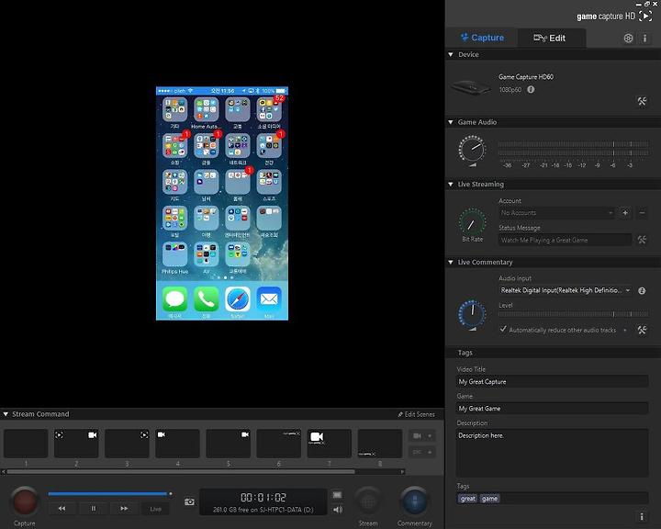Select the 'great' tag
The height and width of the screenshot is (529, 661).
coord(468,499)
